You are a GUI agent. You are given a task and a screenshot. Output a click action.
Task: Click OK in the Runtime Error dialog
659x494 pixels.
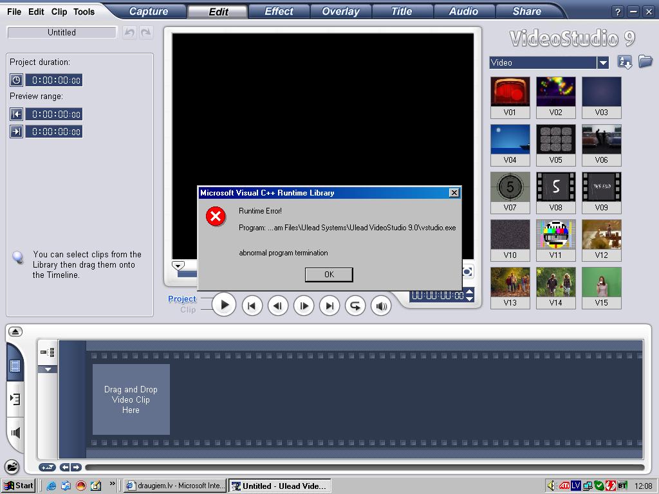coord(329,274)
